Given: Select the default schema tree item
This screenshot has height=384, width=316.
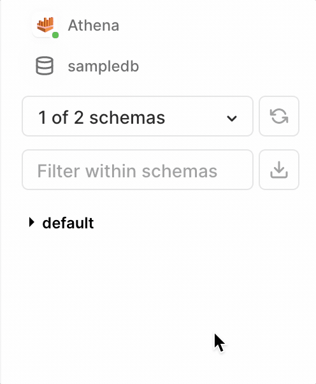Looking at the screenshot, I should pyautogui.click(x=61, y=223).
